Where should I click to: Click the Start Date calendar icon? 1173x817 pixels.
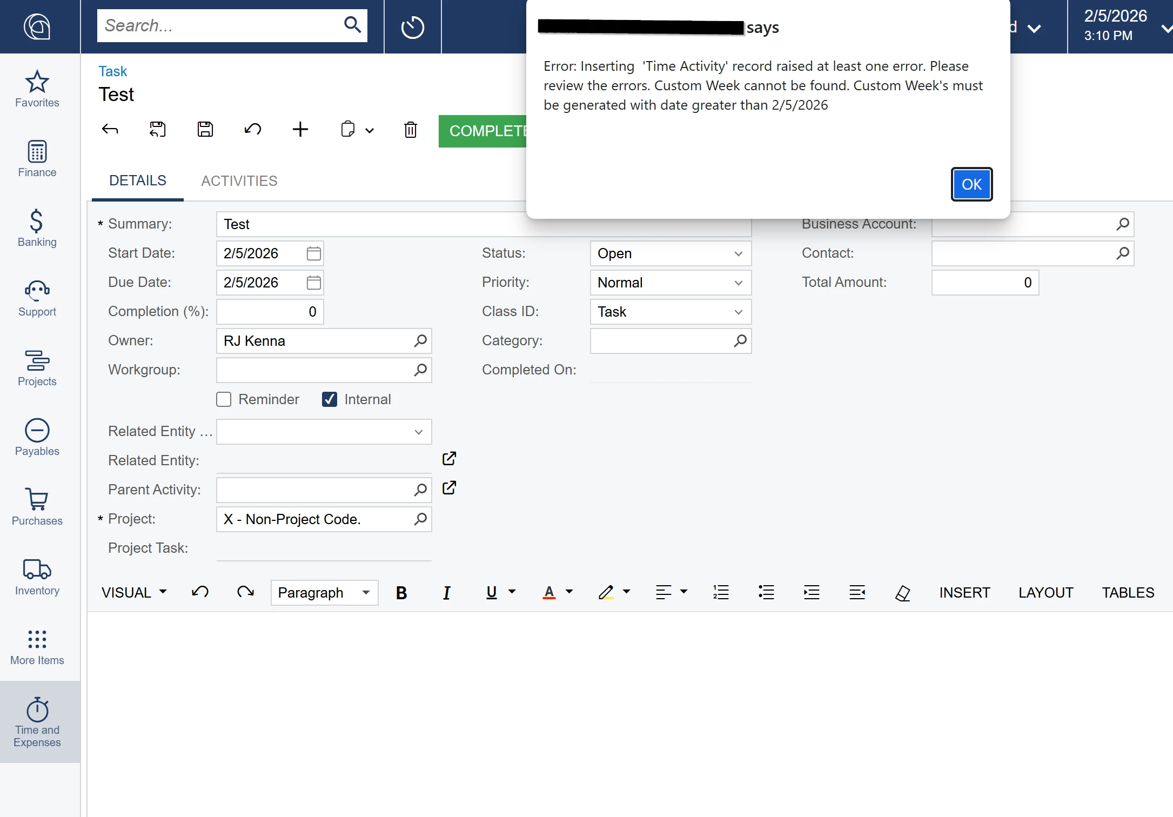coord(313,253)
